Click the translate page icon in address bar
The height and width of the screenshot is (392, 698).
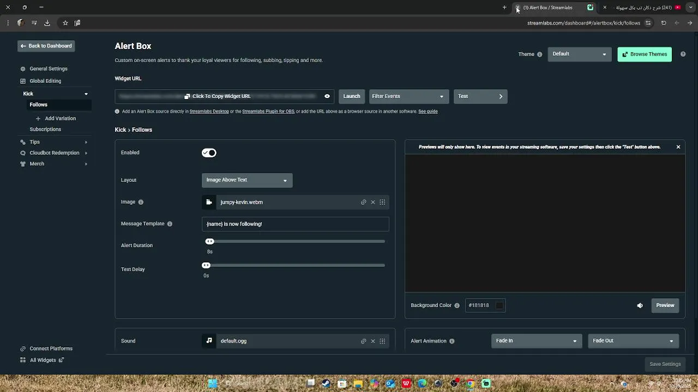coord(77,23)
